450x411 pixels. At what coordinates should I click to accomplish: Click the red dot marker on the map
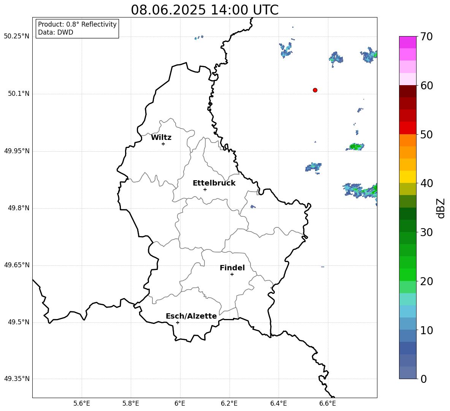click(x=315, y=90)
